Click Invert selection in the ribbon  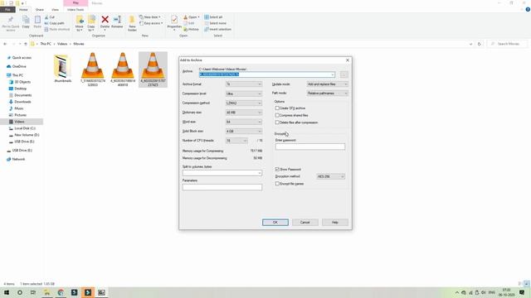pyautogui.click(x=217, y=30)
